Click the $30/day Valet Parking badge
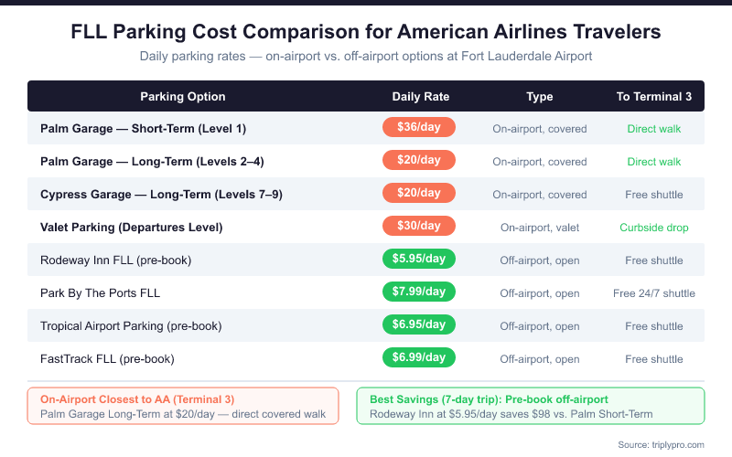732x457 pixels. [419, 227]
